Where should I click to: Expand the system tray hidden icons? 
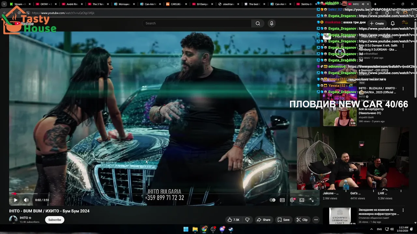371,229
